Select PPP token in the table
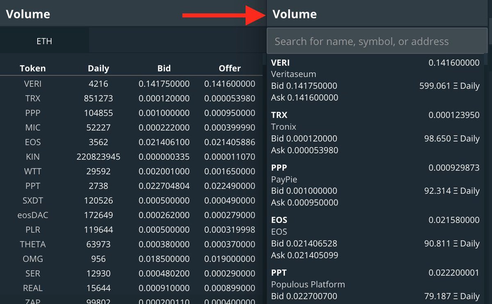 33,113
